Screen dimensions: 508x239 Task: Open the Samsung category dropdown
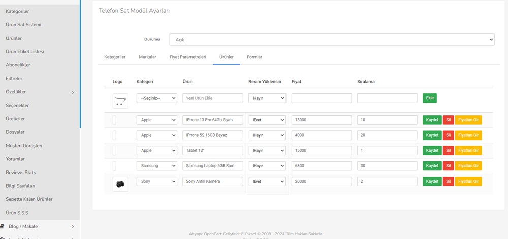click(x=157, y=166)
